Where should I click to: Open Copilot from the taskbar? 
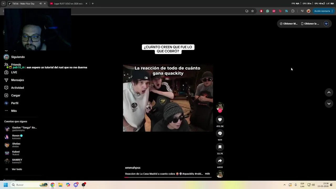[x=68, y=185]
